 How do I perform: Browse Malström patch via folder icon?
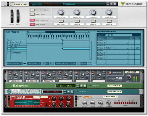(81, 86)
